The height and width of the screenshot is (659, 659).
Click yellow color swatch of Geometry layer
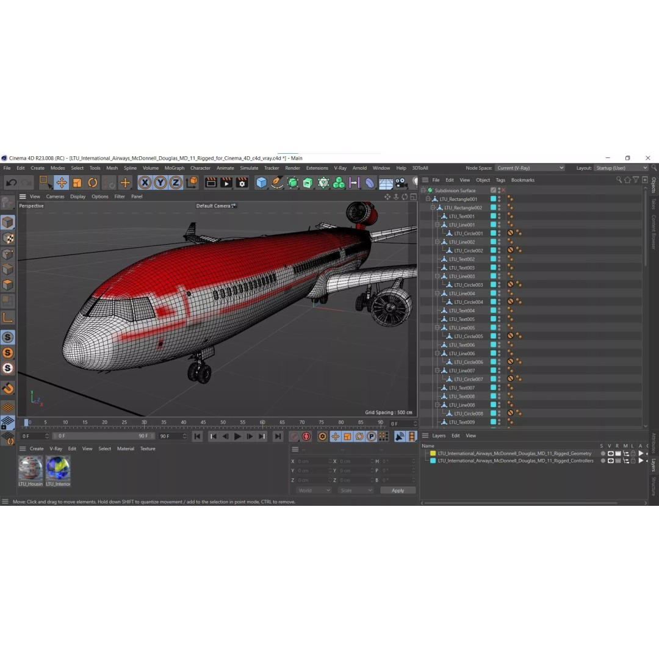(433, 453)
